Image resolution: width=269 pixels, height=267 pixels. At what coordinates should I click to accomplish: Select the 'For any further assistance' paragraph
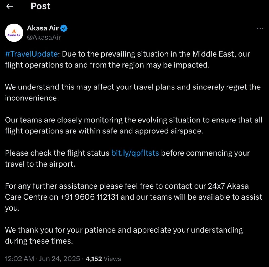click(x=133, y=197)
